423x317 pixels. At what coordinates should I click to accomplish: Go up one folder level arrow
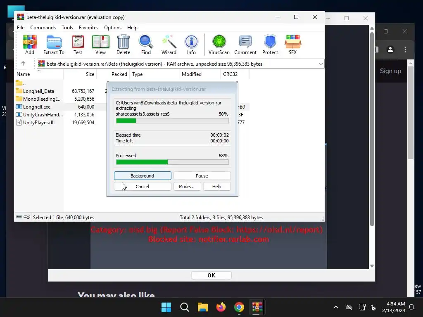tap(23, 64)
